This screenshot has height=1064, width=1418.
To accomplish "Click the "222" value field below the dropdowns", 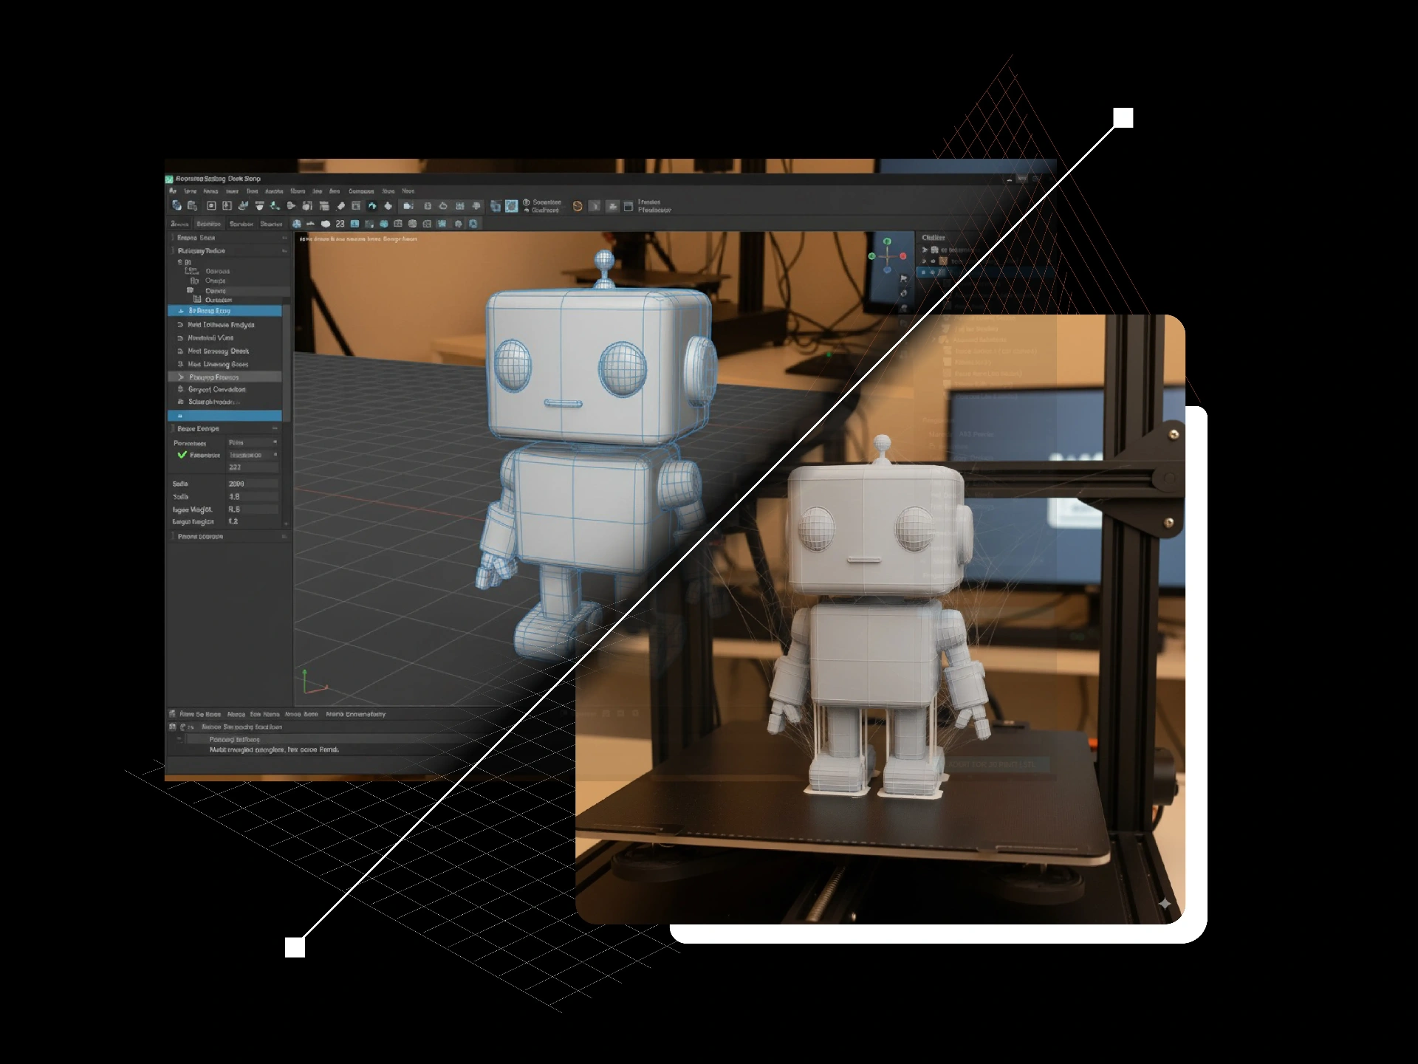I will (253, 467).
